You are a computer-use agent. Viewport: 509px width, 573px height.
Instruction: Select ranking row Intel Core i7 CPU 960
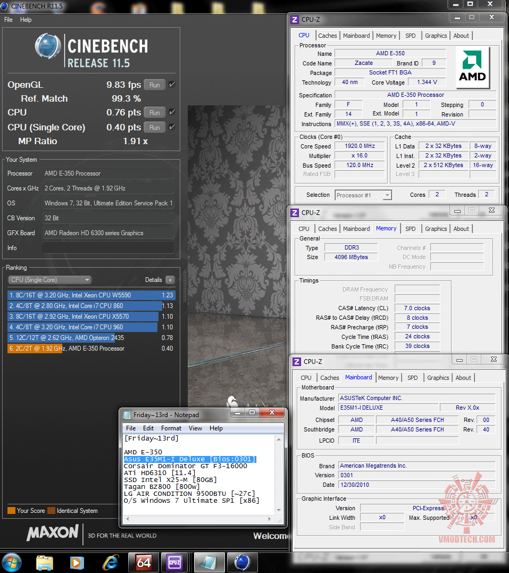click(x=91, y=327)
